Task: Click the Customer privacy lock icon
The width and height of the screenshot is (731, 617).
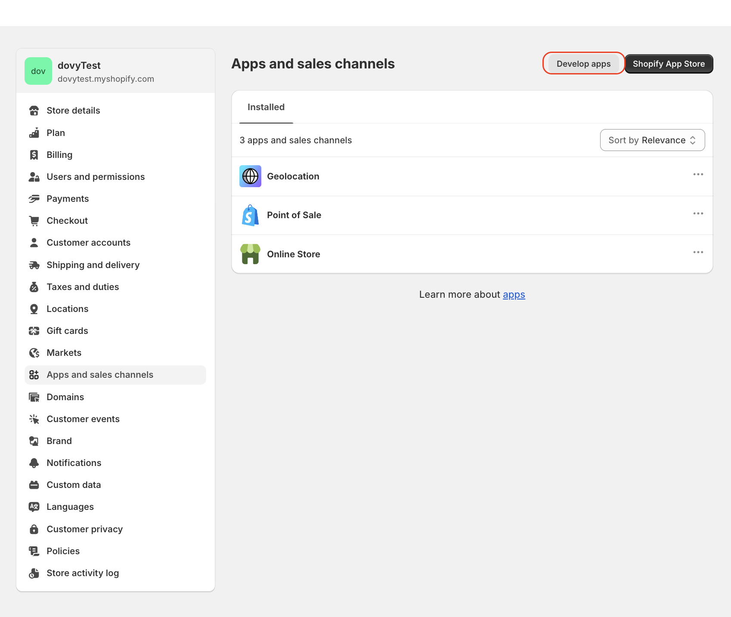Action: coord(34,529)
